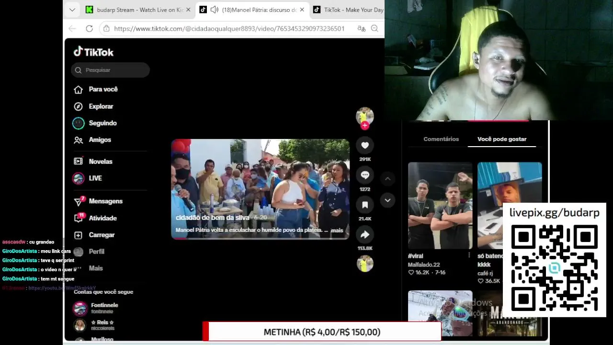The image size is (613, 345).
Task: Like the video with the heart button
Action: point(365,145)
